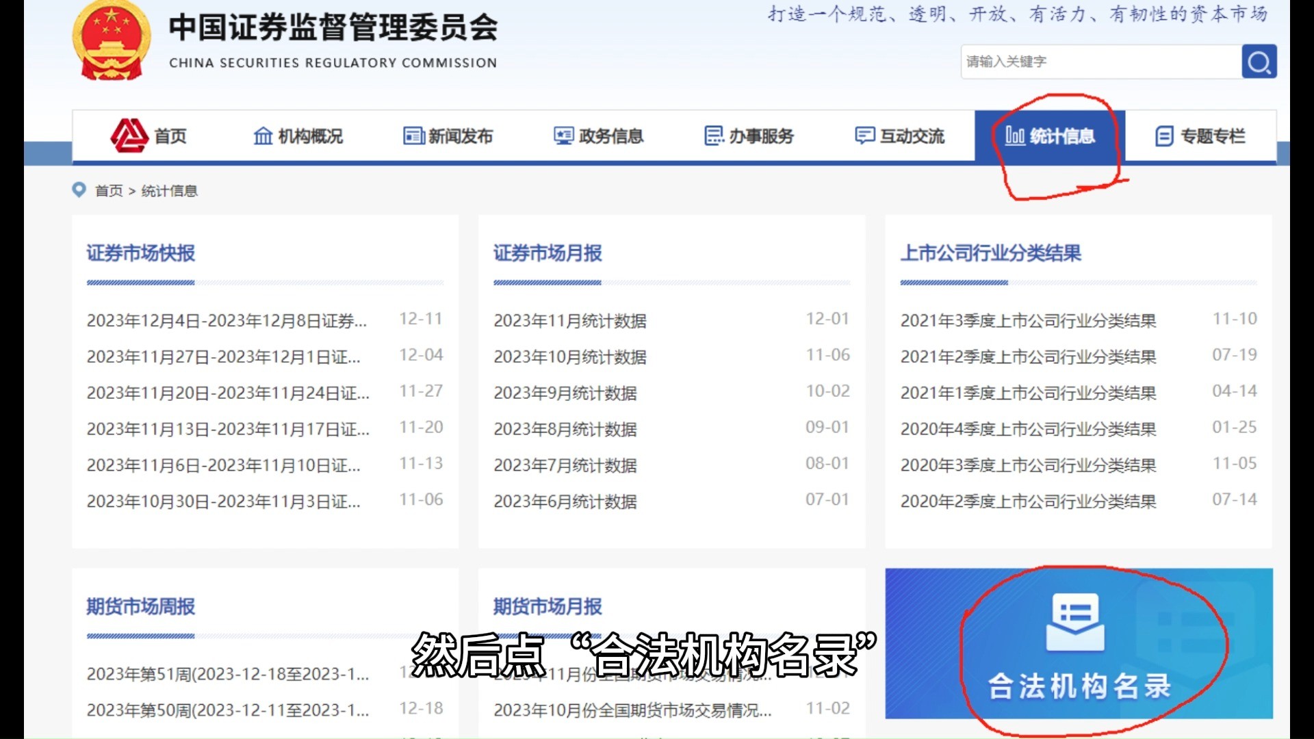This screenshot has width=1314, height=739.
Task: Click the search magnifier button
Action: 1259,62
